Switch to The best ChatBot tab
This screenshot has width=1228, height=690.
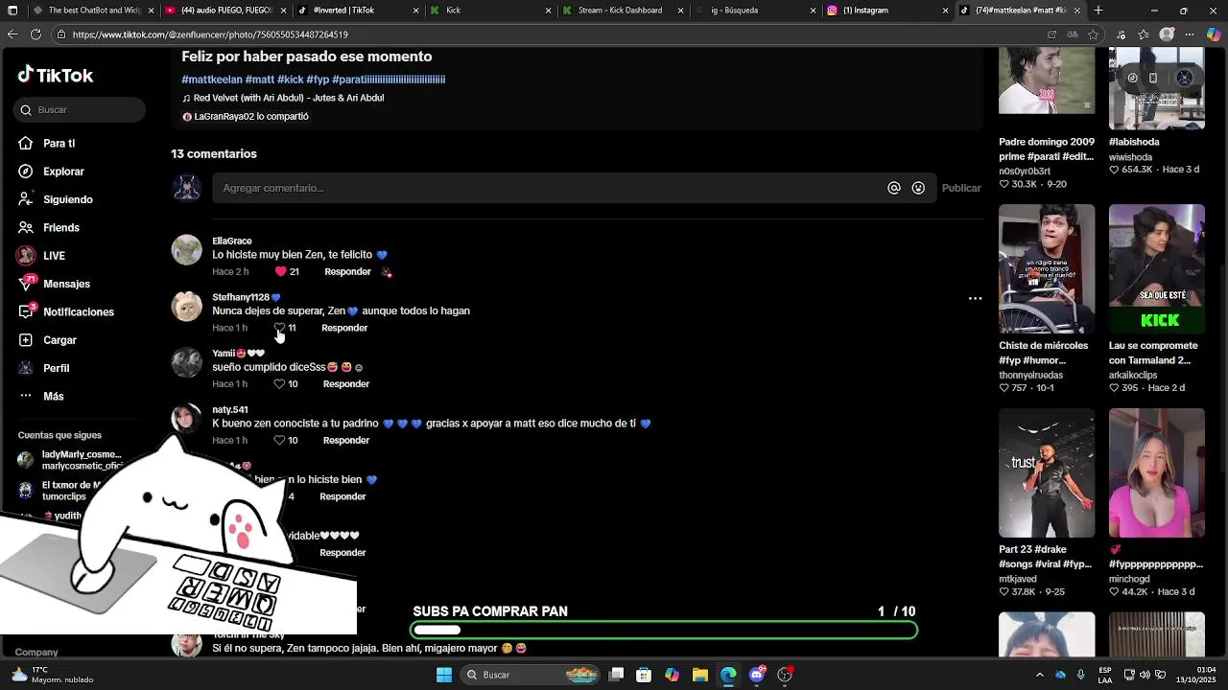88,11
